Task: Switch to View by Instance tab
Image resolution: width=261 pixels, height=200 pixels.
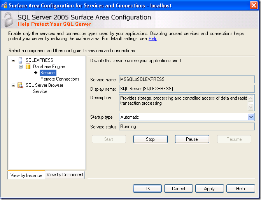Action: click(26, 175)
